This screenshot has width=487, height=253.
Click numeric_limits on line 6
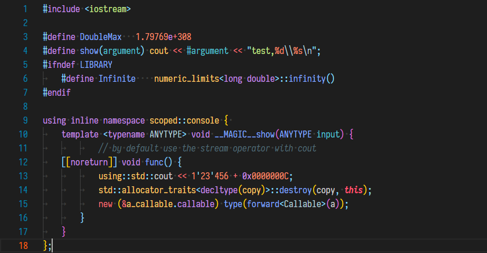[x=187, y=79]
